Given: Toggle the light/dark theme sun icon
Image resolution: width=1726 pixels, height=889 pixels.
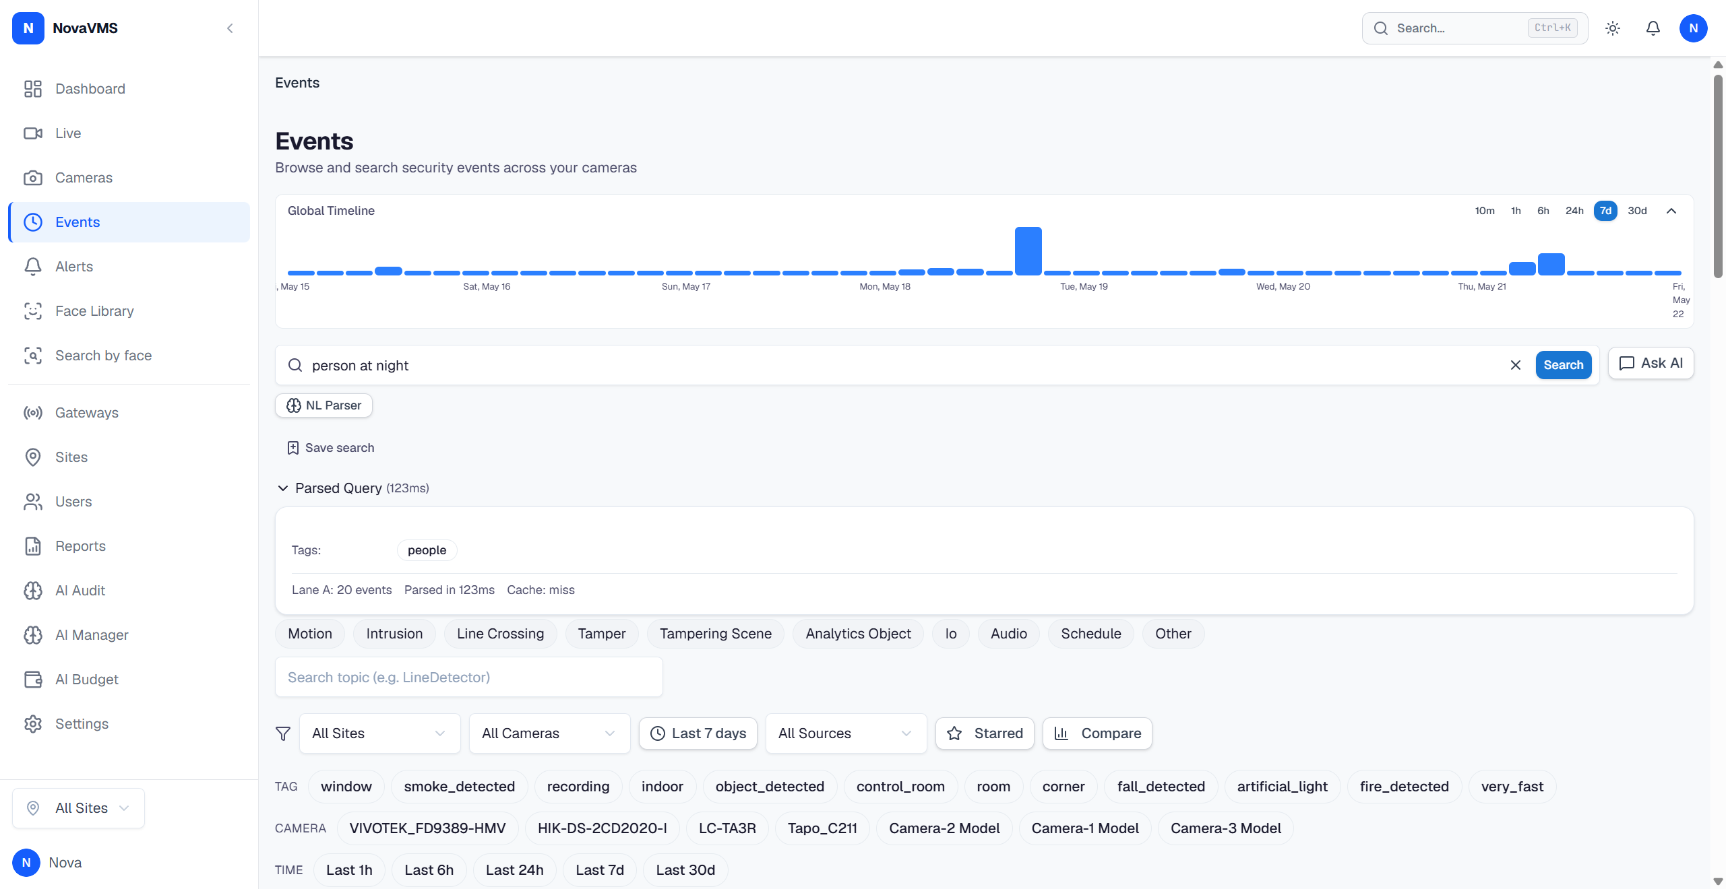Looking at the screenshot, I should pyautogui.click(x=1613, y=28).
